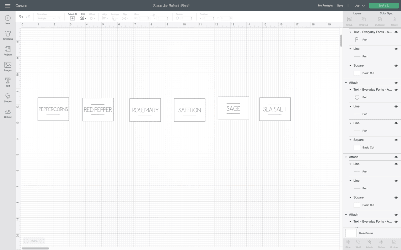Click the Blank Canvas color swatch
The image size is (401, 250).
(351, 233)
